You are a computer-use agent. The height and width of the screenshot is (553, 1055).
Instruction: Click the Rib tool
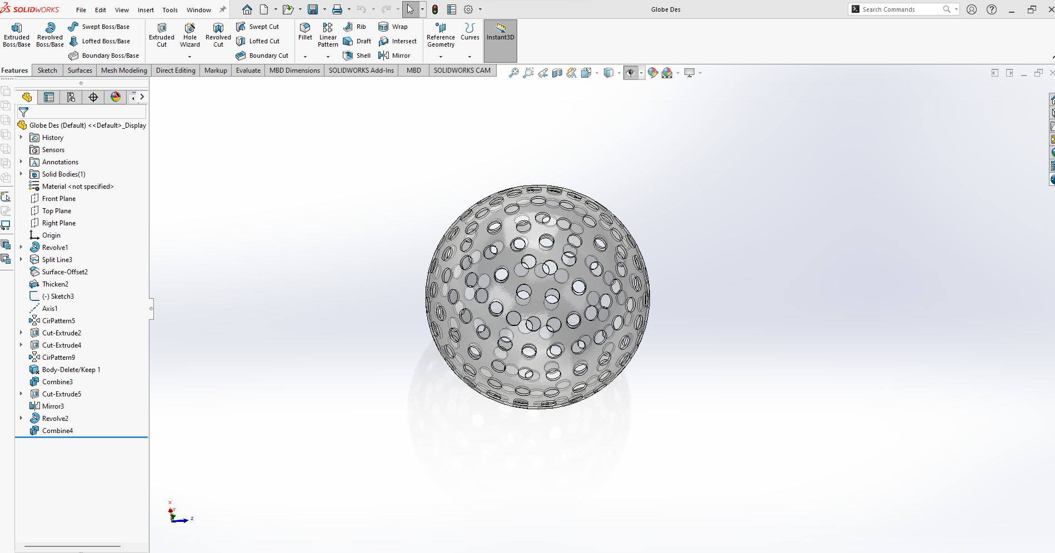[x=354, y=27]
